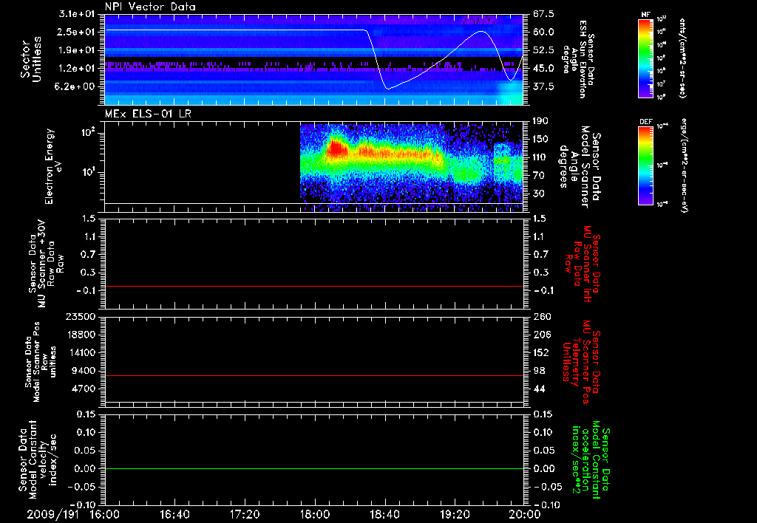Click the Sector Unitless axis label
The height and width of the screenshot is (523, 757).
point(31,59)
